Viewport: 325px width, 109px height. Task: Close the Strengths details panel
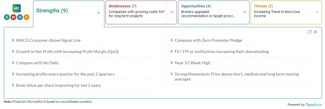tap(315, 32)
